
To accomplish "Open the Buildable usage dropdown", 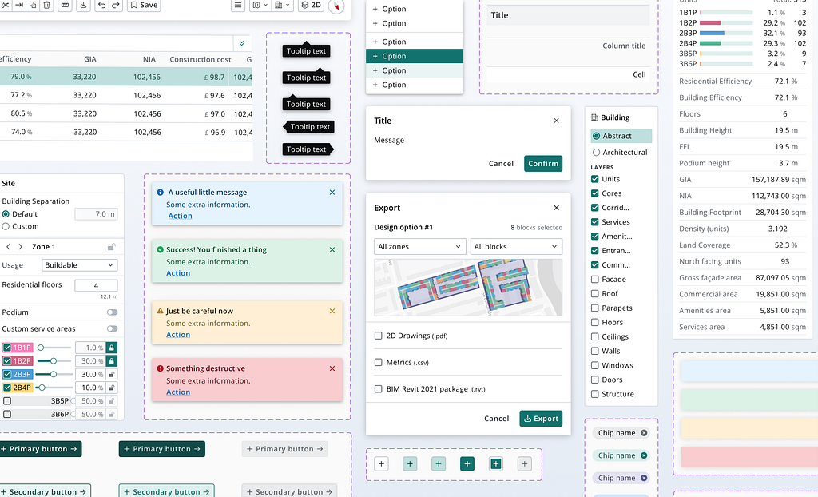I will click(79, 264).
